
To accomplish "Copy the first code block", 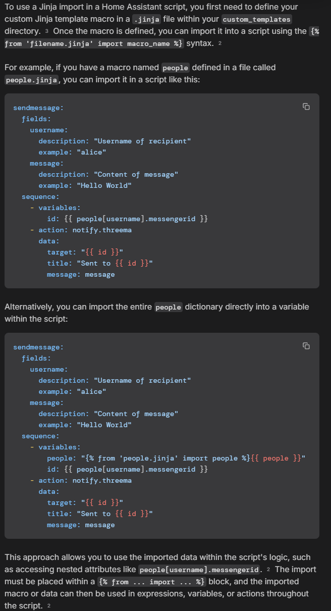I will coord(306,107).
